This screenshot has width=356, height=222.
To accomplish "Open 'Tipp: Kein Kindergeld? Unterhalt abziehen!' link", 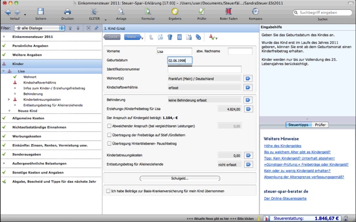I will coord(299,159).
